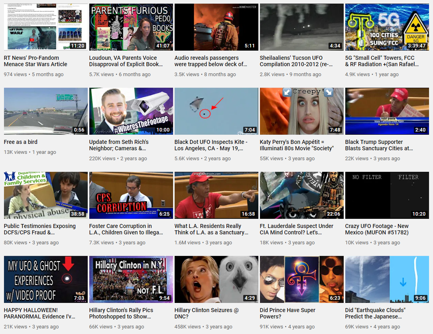The width and height of the screenshot is (433, 334).
Task: Open the Hillary Clinton in N.Y. thumbnail
Action: click(131, 279)
